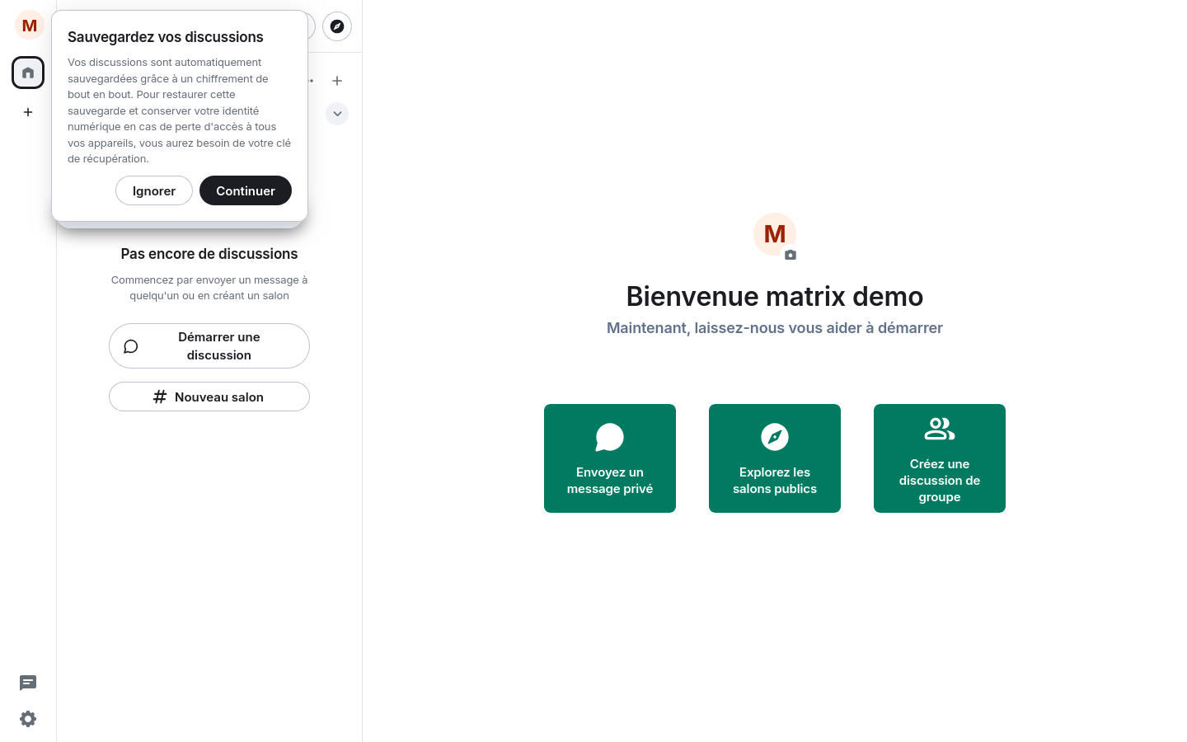This screenshot has height=742, width=1187.
Task: Click the Sauvegardez vos discussions heading
Action: (166, 37)
